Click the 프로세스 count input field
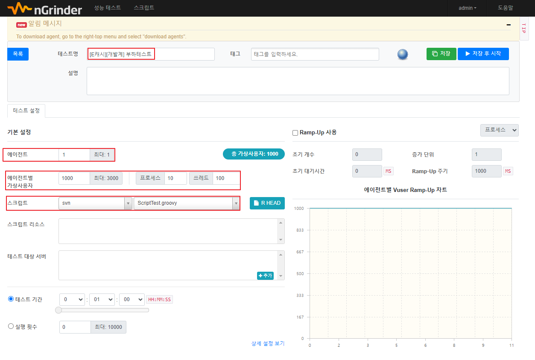This screenshot has height=360, width=535. (175, 178)
